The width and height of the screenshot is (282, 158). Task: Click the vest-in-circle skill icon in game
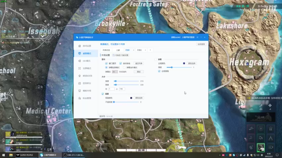pyautogui.click(x=260, y=129)
